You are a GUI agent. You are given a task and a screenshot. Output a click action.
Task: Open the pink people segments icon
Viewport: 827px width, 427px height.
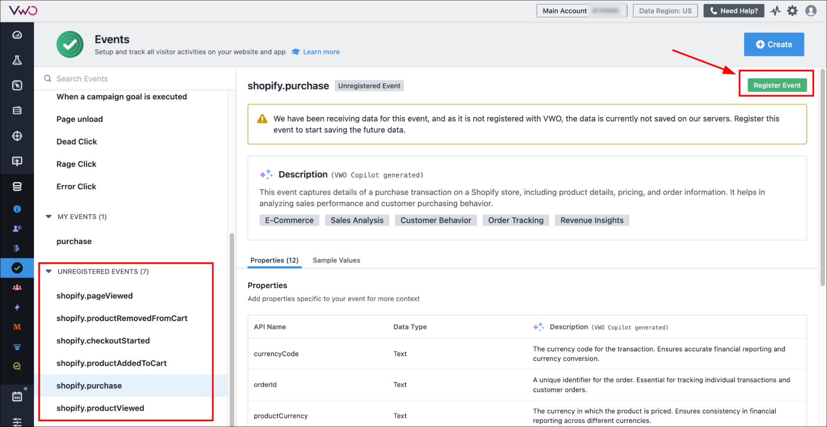(17, 288)
